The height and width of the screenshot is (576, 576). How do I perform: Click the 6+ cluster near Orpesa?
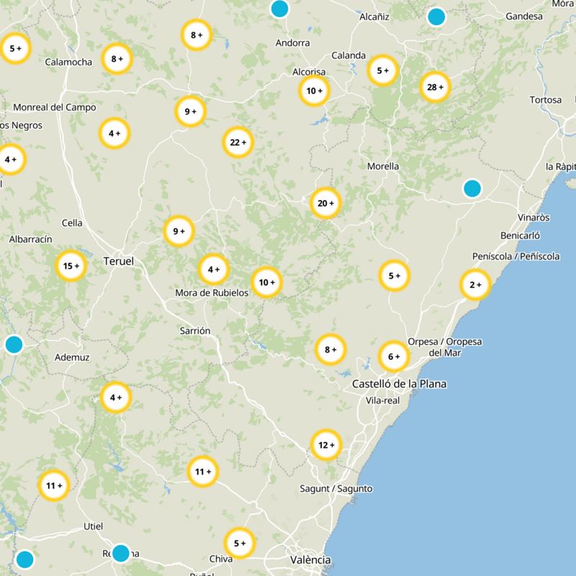392,355
